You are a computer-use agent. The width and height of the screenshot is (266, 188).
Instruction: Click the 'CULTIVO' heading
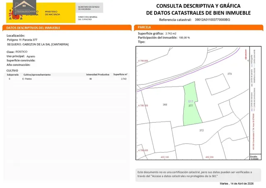point(12,70)
